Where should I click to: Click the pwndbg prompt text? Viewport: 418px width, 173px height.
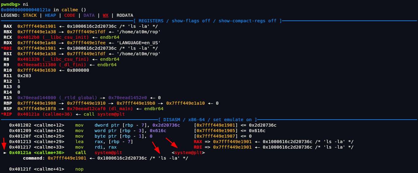(10, 4)
